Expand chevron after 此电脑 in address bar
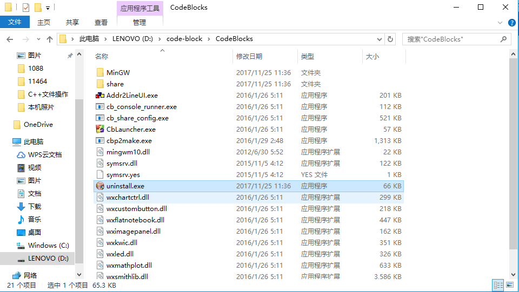The image size is (519, 292). tap(105, 39)
